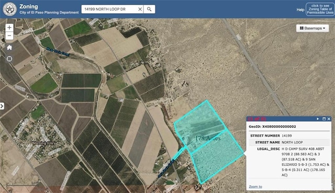Zoom out with the minus button

click(9, 36)
